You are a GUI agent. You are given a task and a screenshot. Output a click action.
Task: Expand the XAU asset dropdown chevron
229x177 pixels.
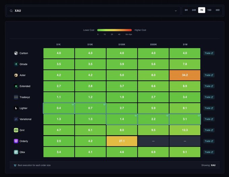tap(176, 11)
